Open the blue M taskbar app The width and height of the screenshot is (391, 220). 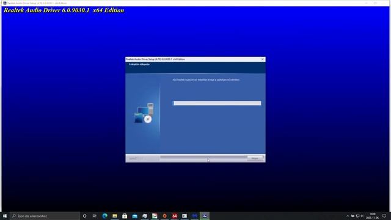tap(194, 216)
